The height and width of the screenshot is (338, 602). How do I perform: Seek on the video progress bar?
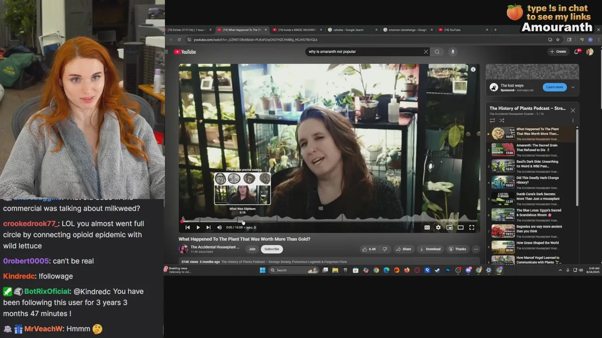[329, 221]
